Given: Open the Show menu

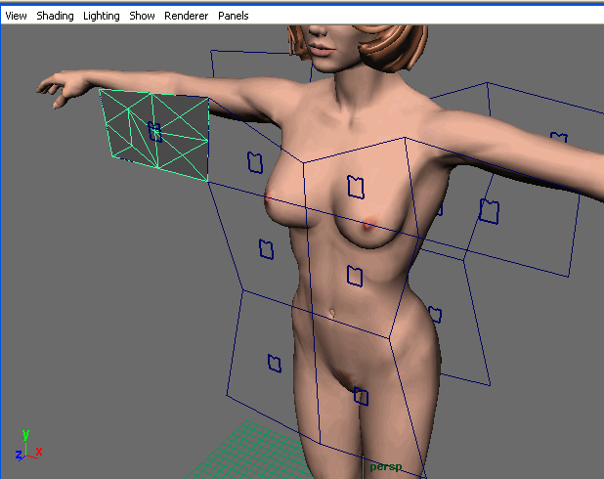Looking at the screenshot, I should [x=142, y=16].
